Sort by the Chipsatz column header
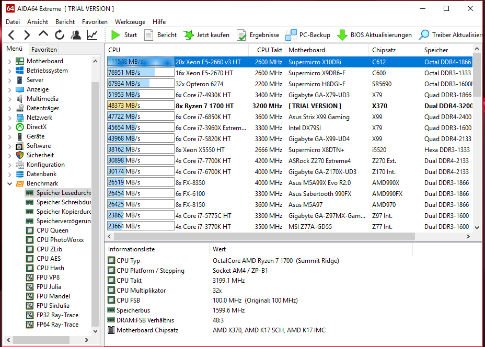Image resolution: width=485 pixels, height=347 pixels. tap(395, 50)
